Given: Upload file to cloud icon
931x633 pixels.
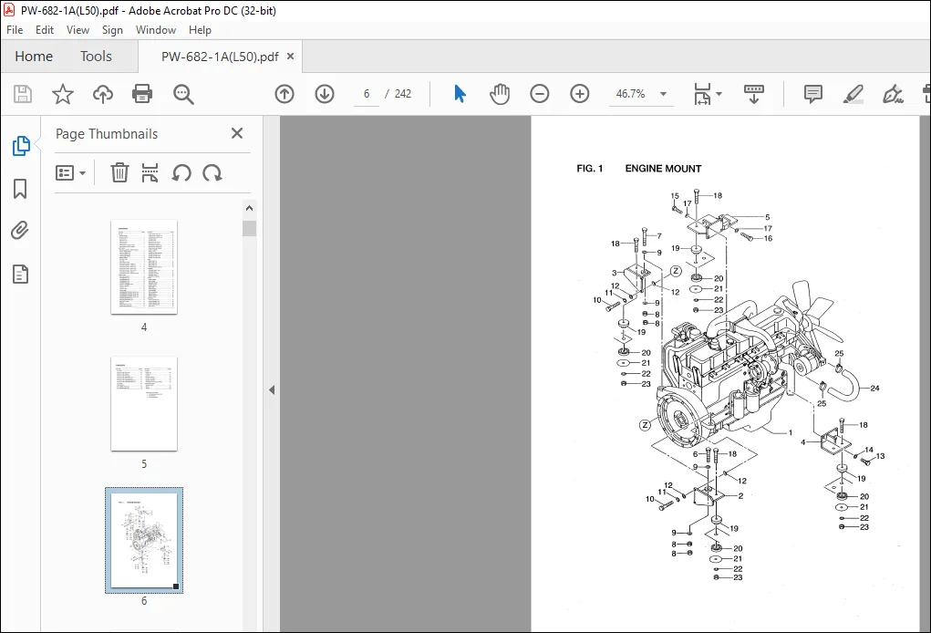Looking at the screenshot, I should pos(103,94).
